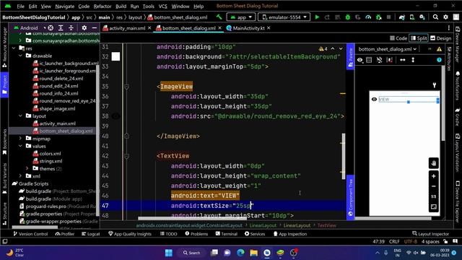
Task: Click Apply Changes icon next to run
Action: tap(327, 17)
